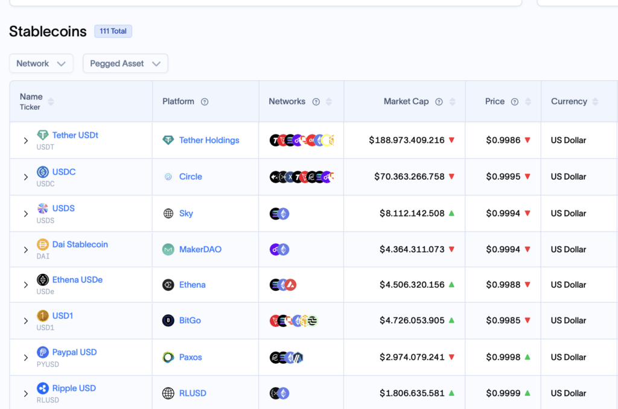The width and height of the screenshot is (618, 409).
Task: Click the PYUSD ticker text
Action: pos(48,364)
